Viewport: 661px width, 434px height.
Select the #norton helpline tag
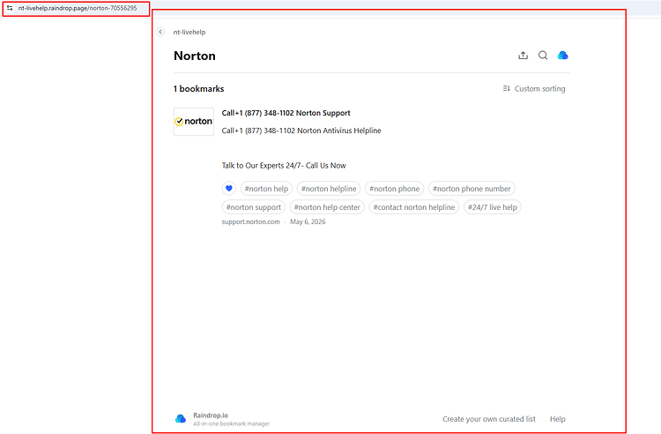(329, 189)
